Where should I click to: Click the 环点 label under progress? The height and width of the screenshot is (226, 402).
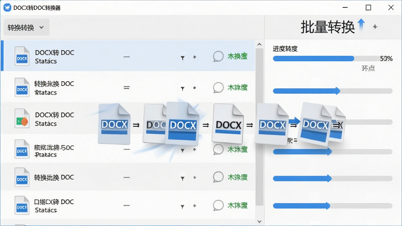(x=368, y=68)
